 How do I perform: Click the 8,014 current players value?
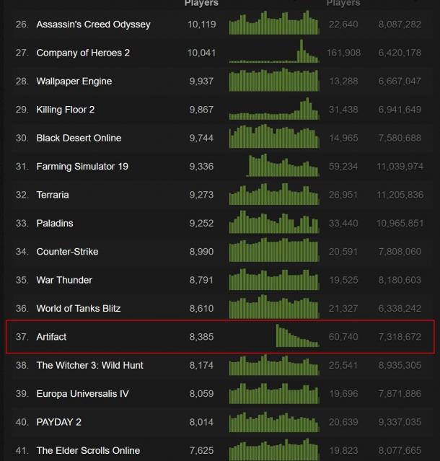click(202, 422)
